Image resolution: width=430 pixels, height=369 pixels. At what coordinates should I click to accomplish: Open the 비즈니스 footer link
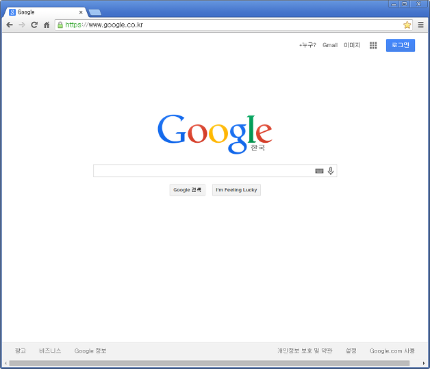click(x=50, y=351)
